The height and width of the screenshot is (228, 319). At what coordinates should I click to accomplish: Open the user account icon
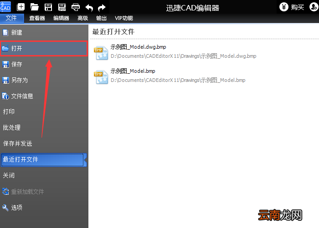[x=314, y=7]
